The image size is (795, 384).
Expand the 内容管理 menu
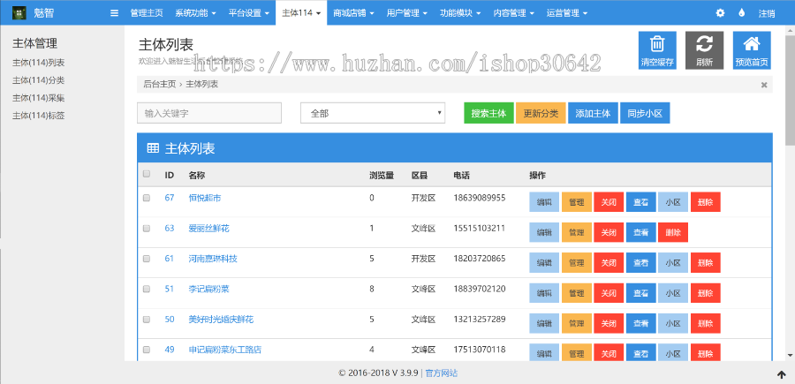pyautogui.click(x=513, y=13)
